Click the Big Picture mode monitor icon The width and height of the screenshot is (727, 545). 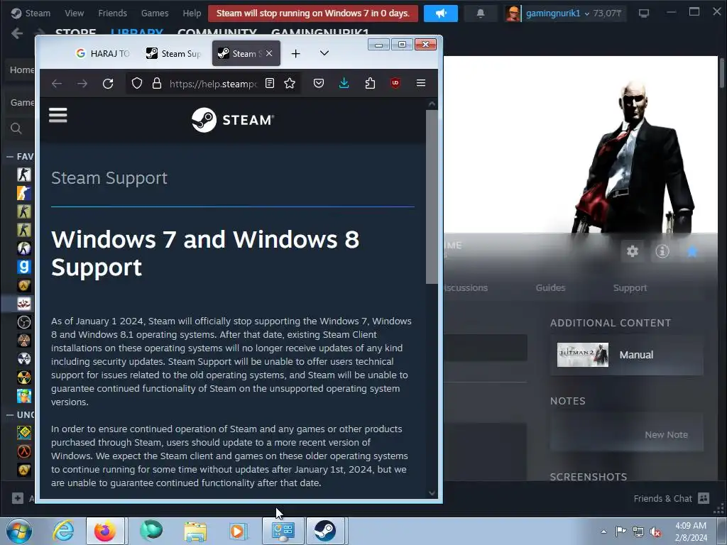tap(644, 13)
